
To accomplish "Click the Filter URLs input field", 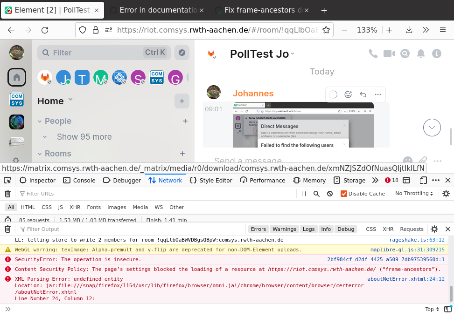I will 156,194.
